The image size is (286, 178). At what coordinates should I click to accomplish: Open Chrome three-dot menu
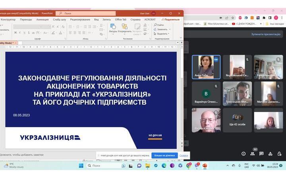pyautogui.click(x=282, y=18)
